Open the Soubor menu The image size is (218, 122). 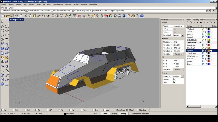[x=3, y=5]
